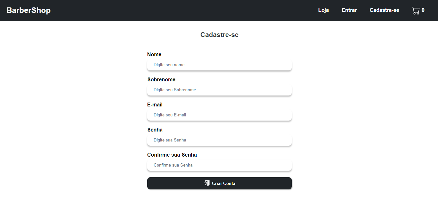Open the shopping cart icon
The width and height of the screenshot is (438, 200).
coord(416,10)
